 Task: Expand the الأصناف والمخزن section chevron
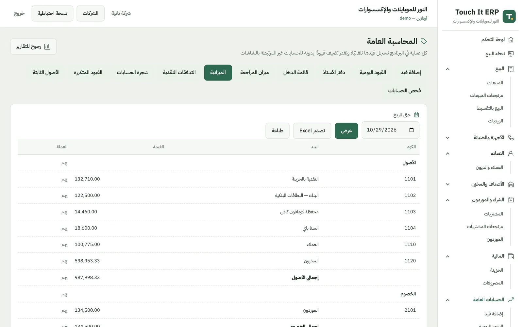point(447,184)
